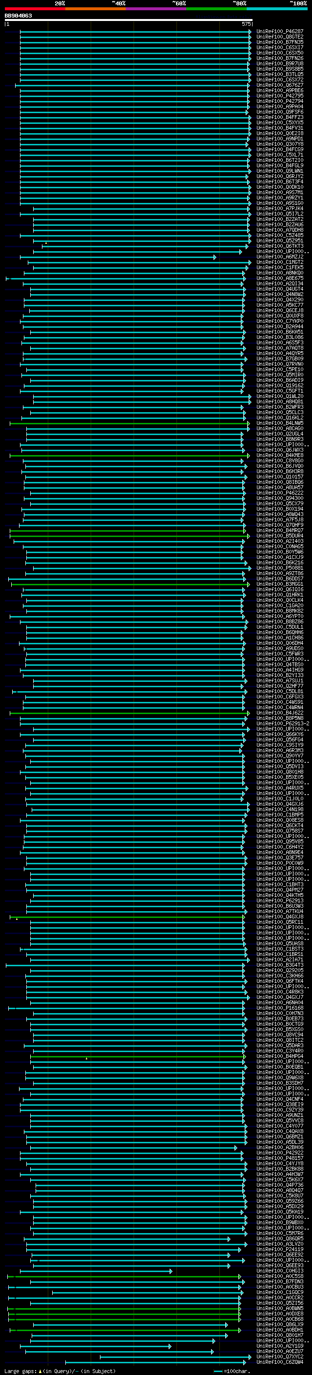The width and height of the screenshot is (312, 1375).
Task: Open hit UniRef100_C6SX17
Action: tap(279, 47)
